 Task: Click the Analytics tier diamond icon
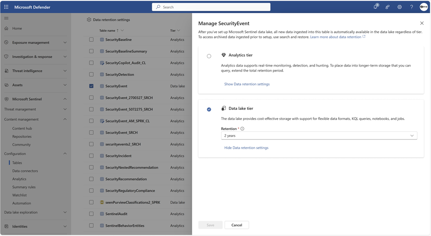click(224, 55)
